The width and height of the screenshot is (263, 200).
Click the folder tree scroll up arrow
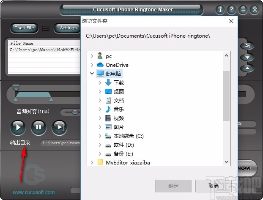pyautogui.click(x=227, y=55)
